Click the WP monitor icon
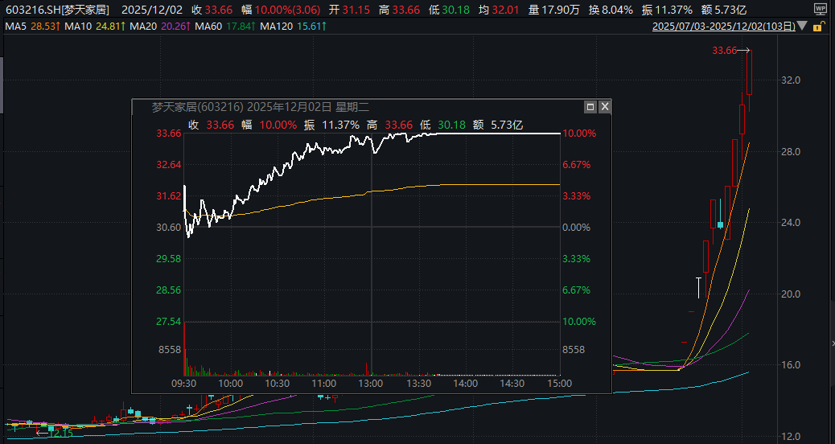The height and width of the screenshot is (444, 835). [821, 7]
